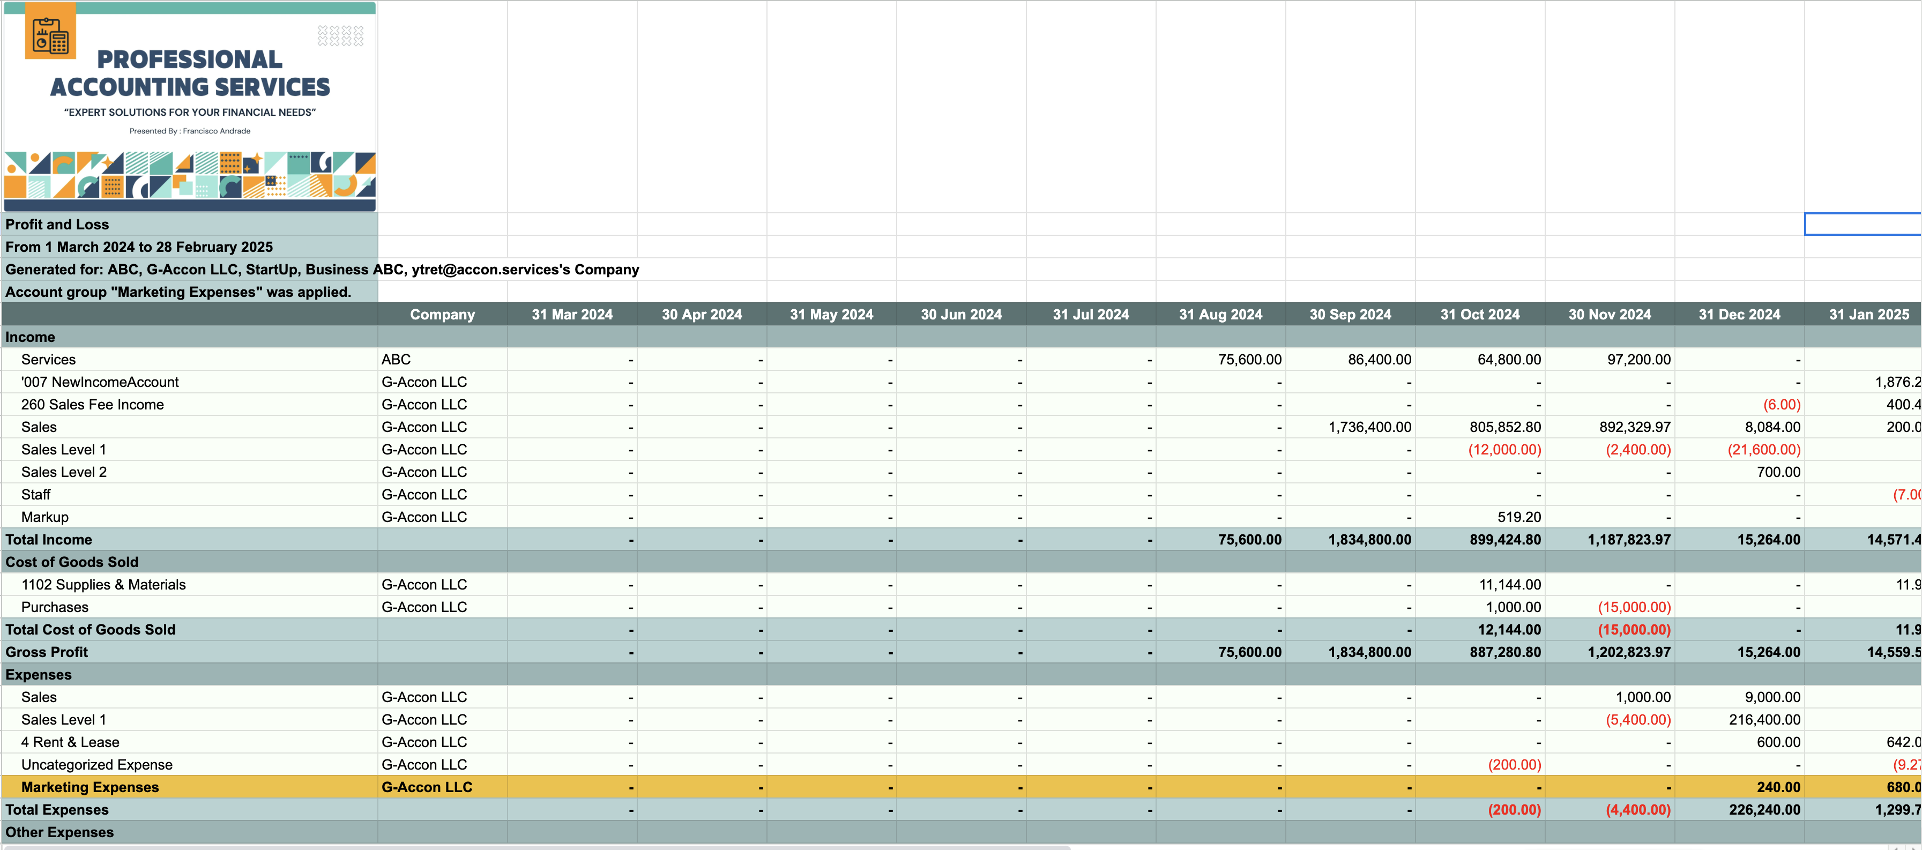Click the decorative X pattern icon in banner
Image resolution: width=1922 pixels, height=850 pixels.
coord(340,36)
